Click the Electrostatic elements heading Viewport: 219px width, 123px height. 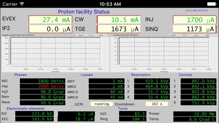(26, 108)
